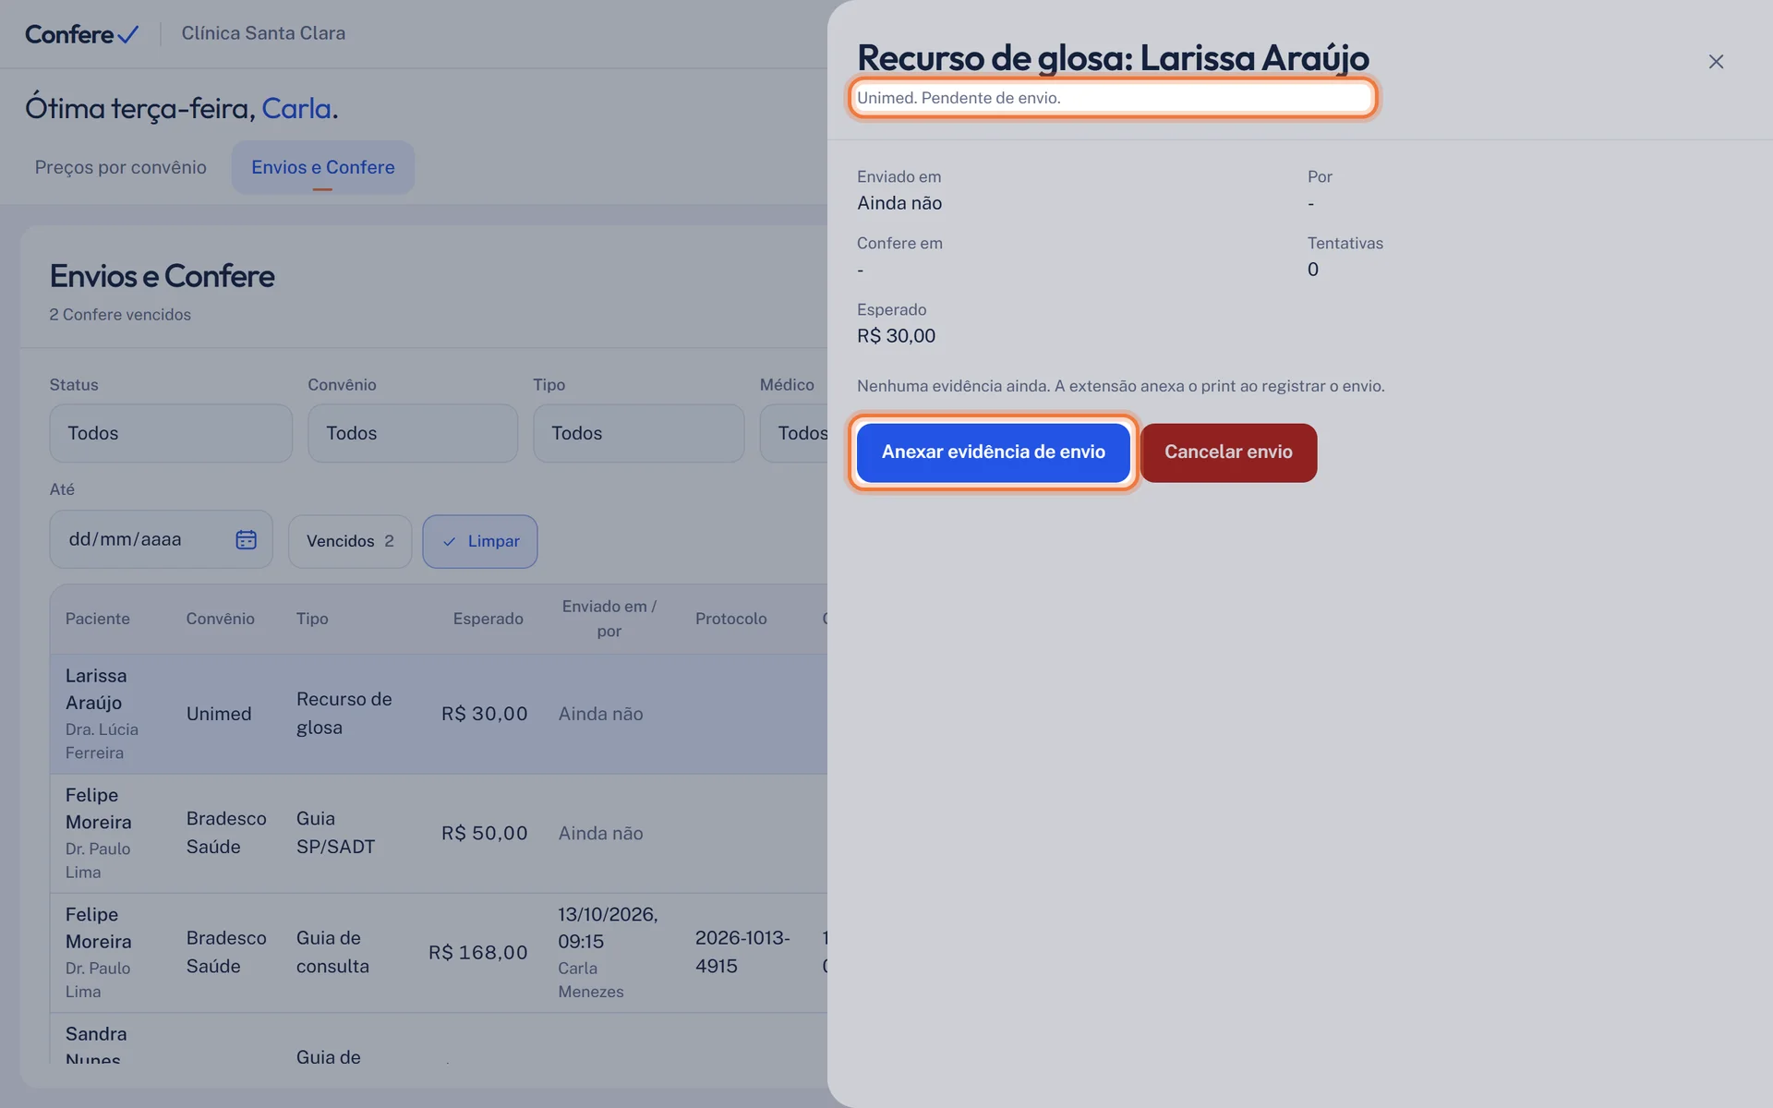Toggle the Vencidos 2 filter chip
The width and height of the screenshot is (1773, 1108).
pos(350,541)
